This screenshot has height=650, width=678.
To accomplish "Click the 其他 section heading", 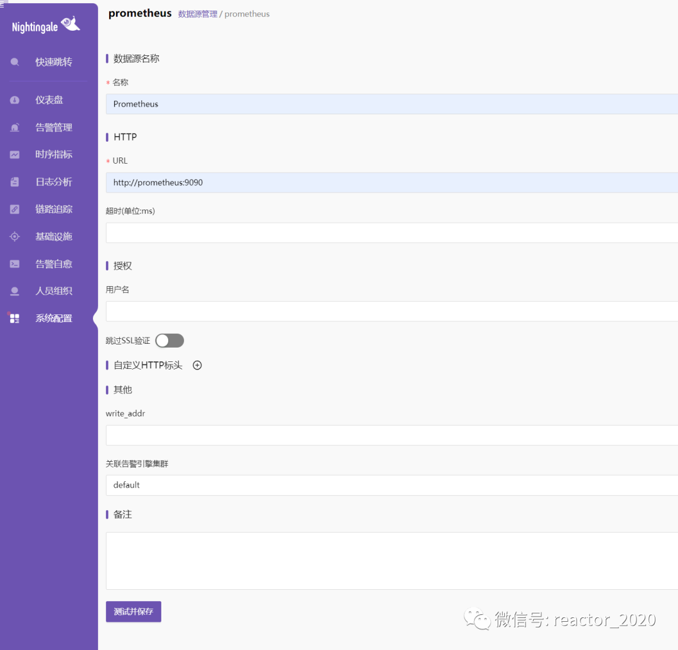I will click(122, 390).
